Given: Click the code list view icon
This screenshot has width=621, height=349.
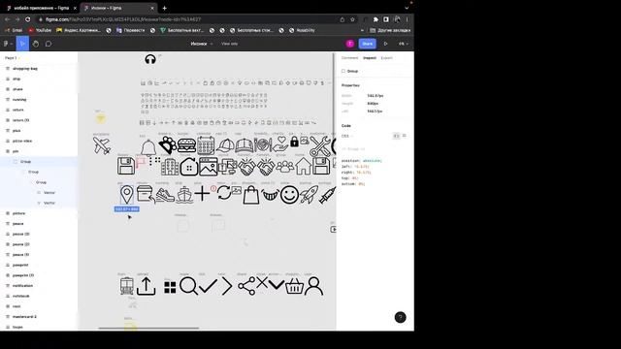Looking at the screenshot, I should [405, 136].
